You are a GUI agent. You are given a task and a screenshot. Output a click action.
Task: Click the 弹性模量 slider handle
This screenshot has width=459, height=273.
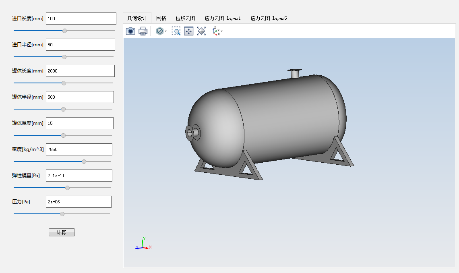point(67,188)
